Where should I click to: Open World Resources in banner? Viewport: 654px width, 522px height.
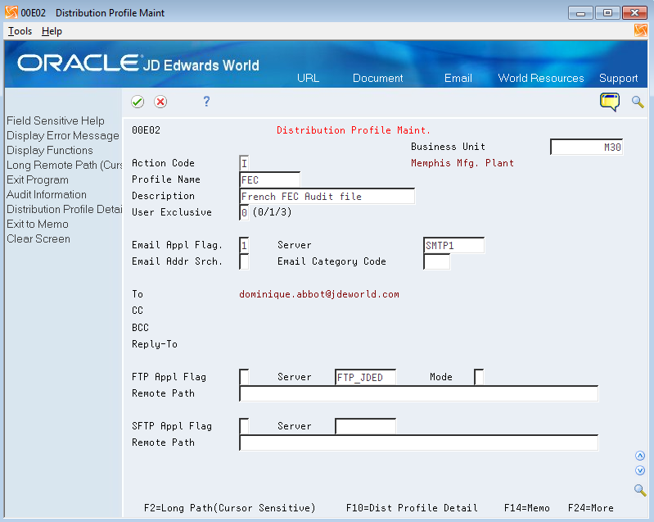pyautogui.click(x=541, y=78)
